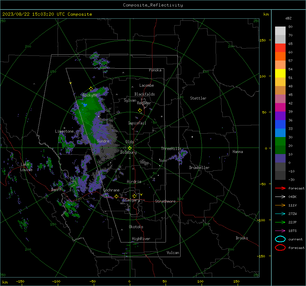The height and width of the screenshot is (286, 306).
Task: Click the 18TS legend text
Action: point(292,231)
